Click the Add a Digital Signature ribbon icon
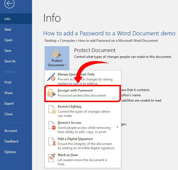Viewport: 178px width, 170px height. tap(52, 142)
